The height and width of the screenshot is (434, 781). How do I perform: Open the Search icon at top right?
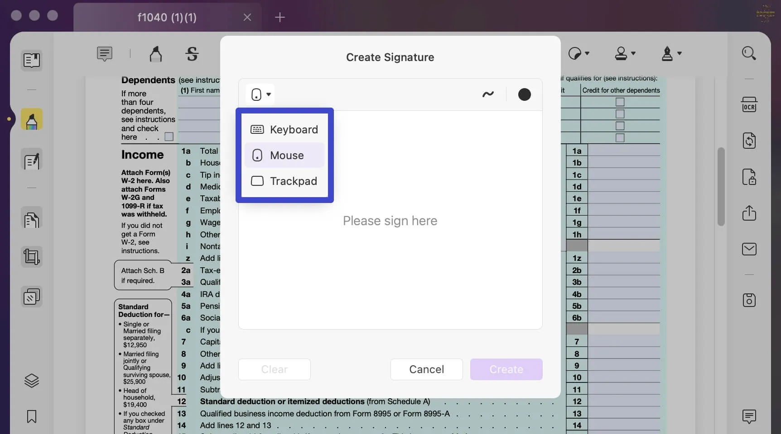[x=750, y=53]
